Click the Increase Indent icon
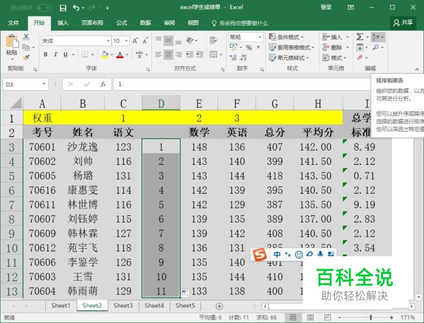The width and height of the screenshot is (424, 323). (200, 55)
